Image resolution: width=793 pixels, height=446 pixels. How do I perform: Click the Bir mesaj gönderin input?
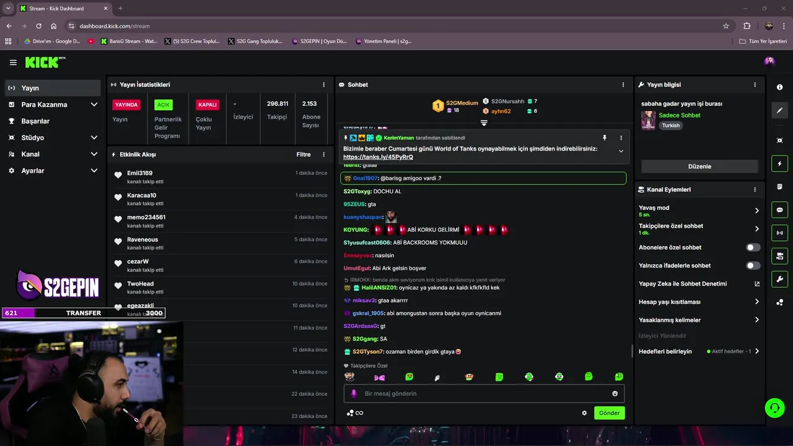(x=483, y=393)
